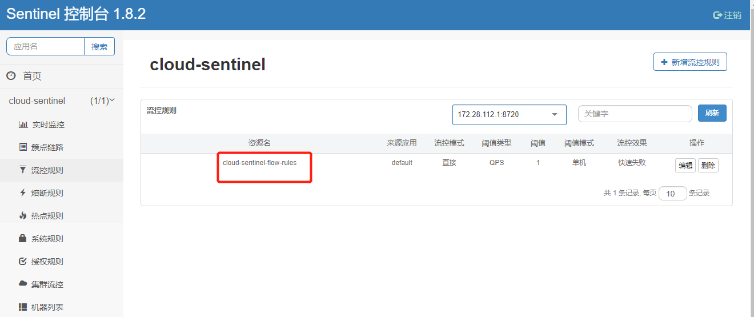Click the 资源名 column header
The height and width of the screenshot is (317, 754).
(259, 143)
